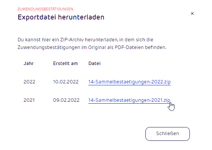Click the creation date 10.02.2022

[x=66, y=82]
